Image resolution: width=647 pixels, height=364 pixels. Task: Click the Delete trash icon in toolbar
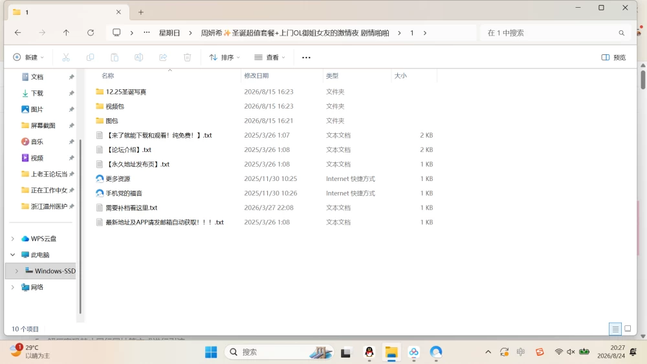pyautogui.click(x=188, y=58)
